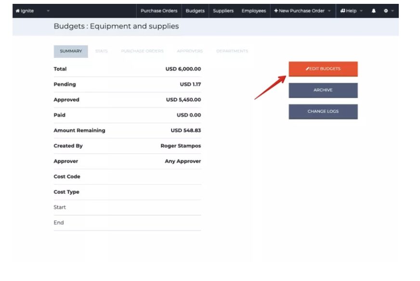Click the pencil icon on Edit Budgets

(x=308, y=69)
